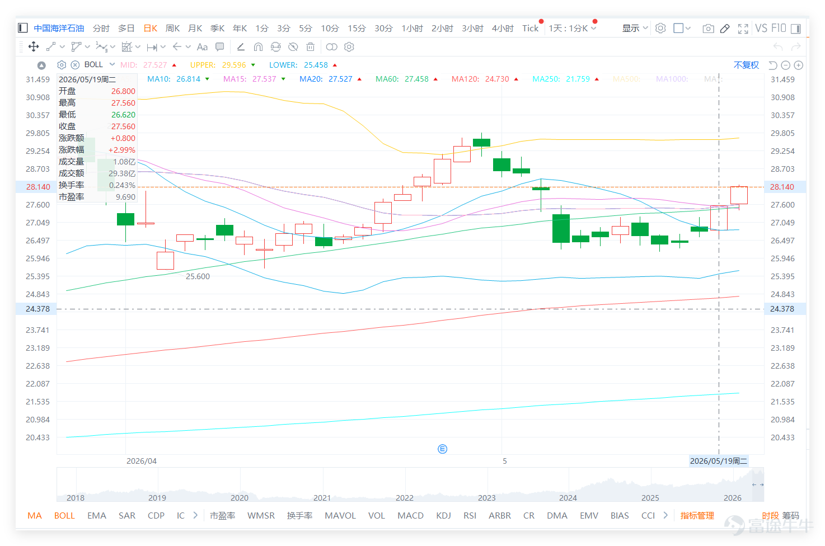Click the 中国海洋石油 stock name
This screenshot has width=825, height=546.
pos(59,28)
